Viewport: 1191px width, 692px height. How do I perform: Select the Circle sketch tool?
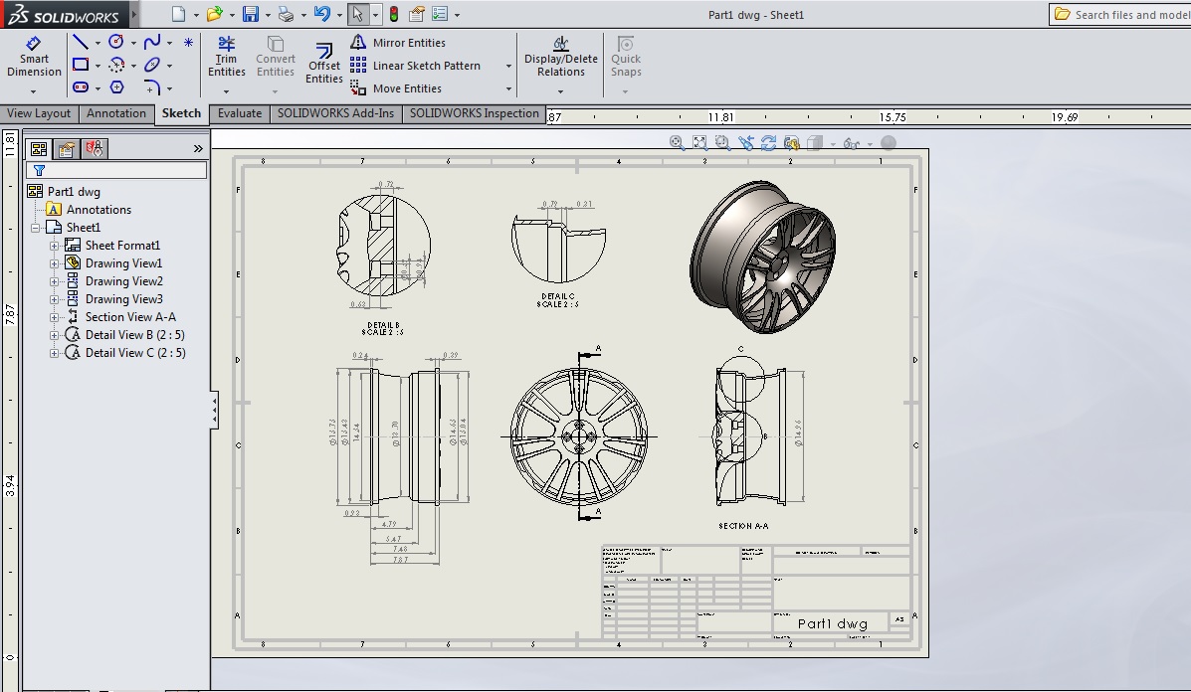coord(116,43)
